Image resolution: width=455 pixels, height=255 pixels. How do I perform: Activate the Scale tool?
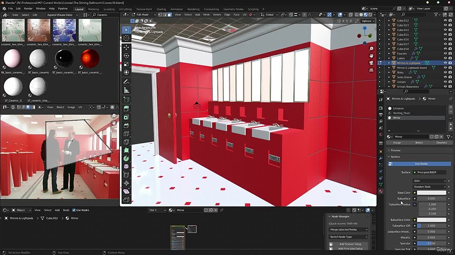126,64
